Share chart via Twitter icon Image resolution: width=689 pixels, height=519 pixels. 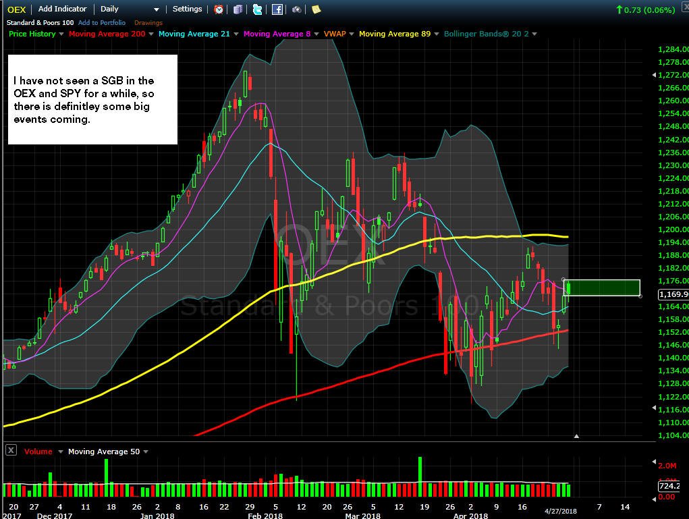click(x=258, y=9)
